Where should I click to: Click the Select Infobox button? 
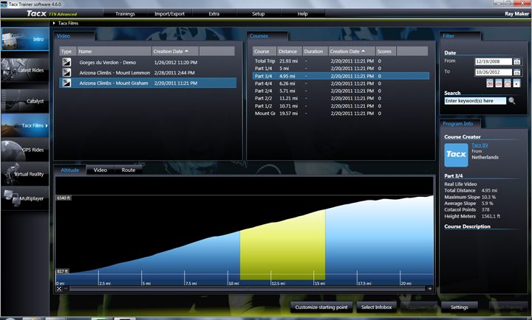[x=376, y=307]
